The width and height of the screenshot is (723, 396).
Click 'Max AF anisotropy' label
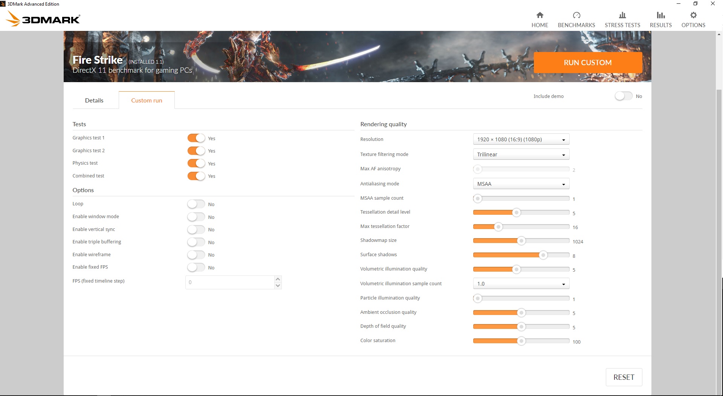380,168
